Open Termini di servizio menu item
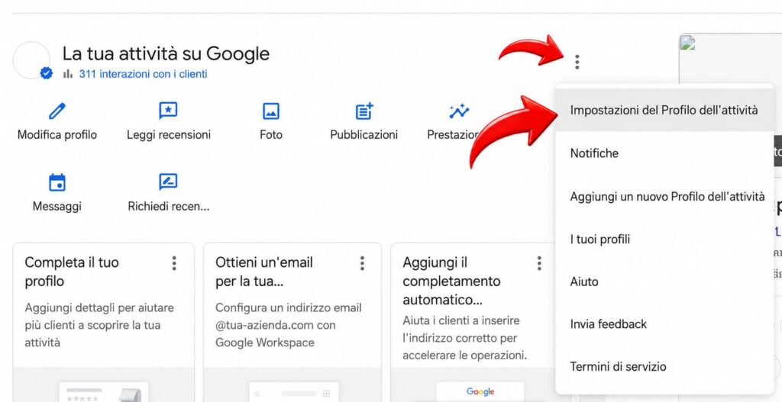The height and width of the screenshot is (402, 782). coord(664,367)
